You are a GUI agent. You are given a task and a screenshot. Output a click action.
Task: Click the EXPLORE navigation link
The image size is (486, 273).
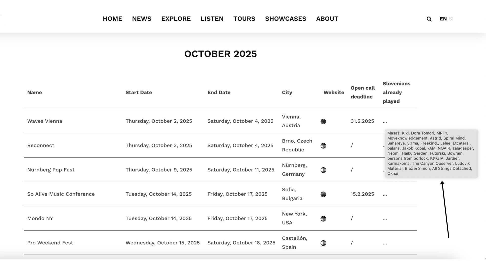[176, 19]
